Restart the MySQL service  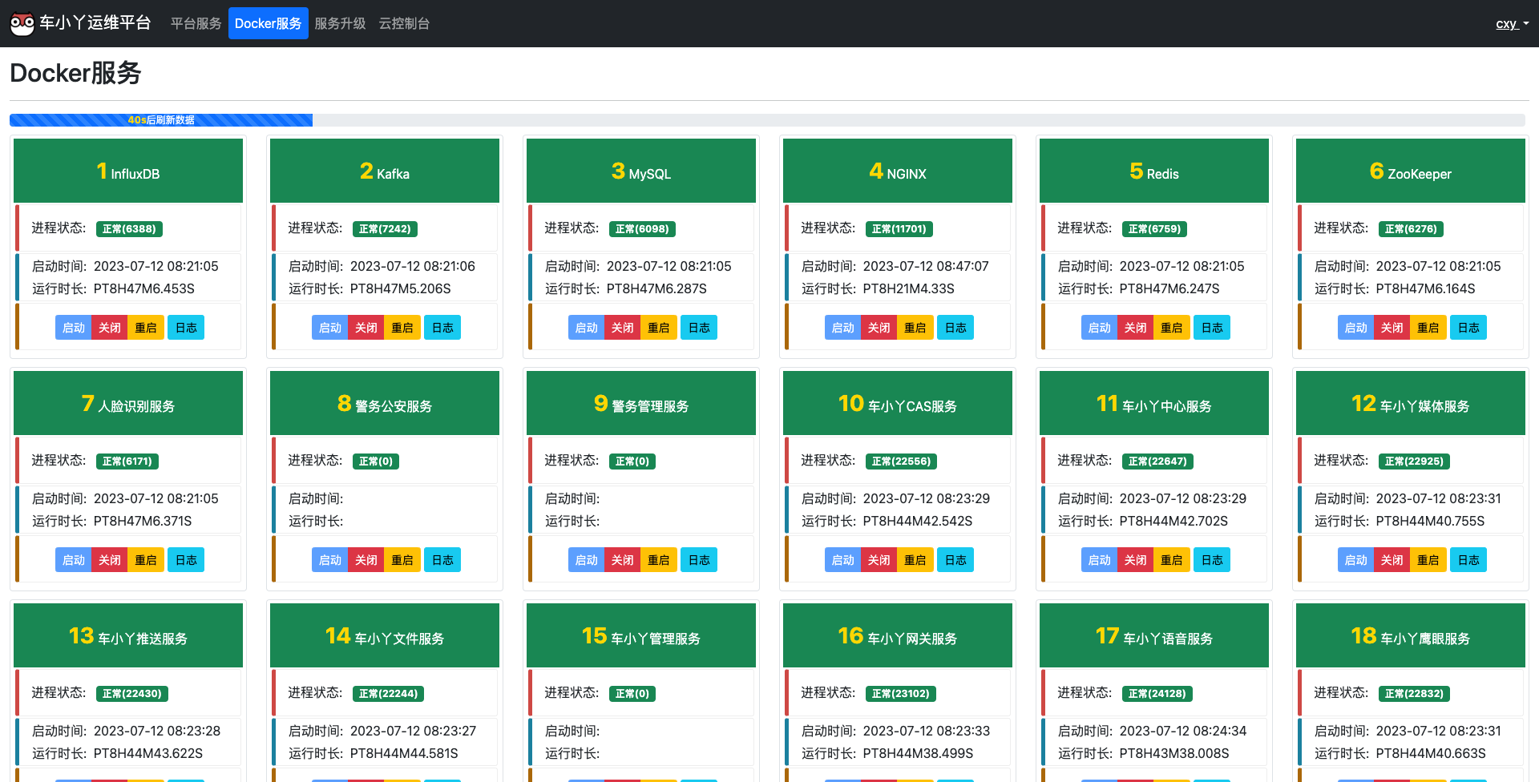658,328
